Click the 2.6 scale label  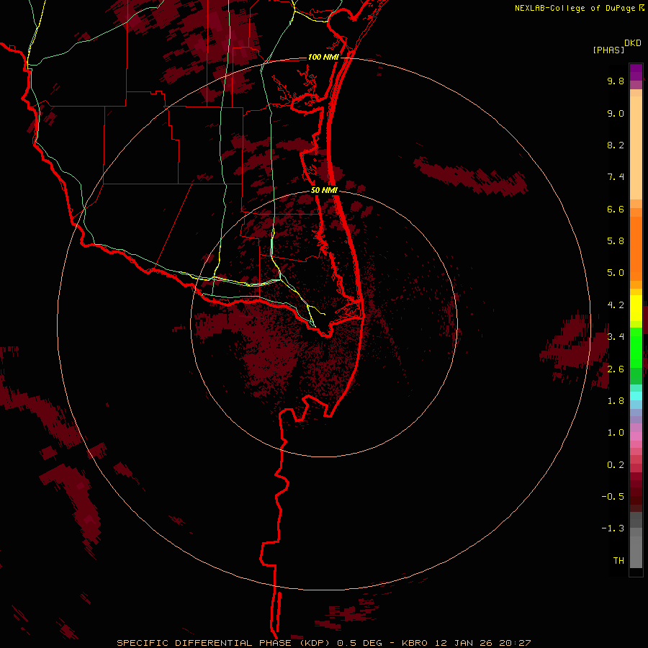point(616,369)
